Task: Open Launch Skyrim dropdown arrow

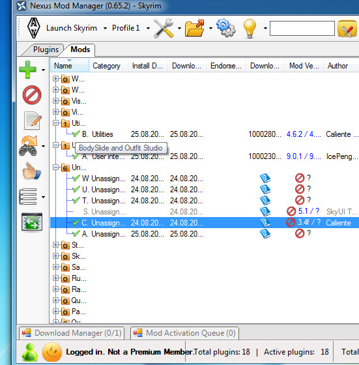Action: click(105, 29)
